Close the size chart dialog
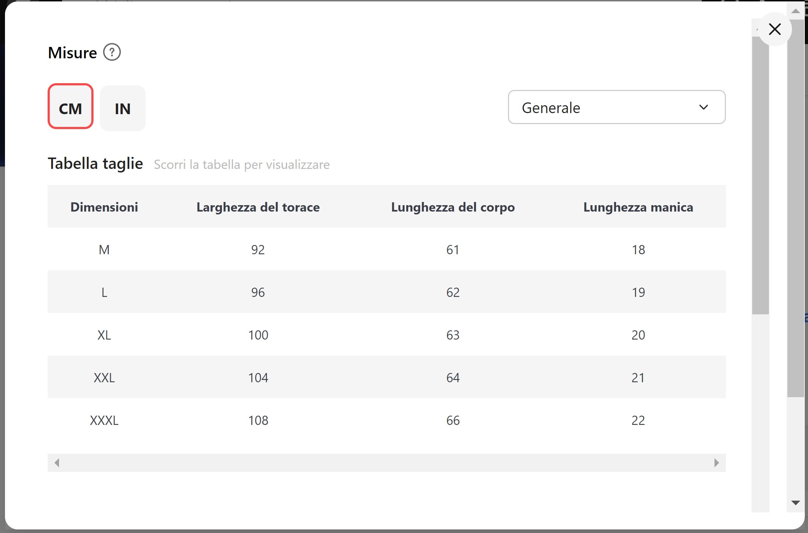This screenshot has height=533, width=808. pyautogui.click(x=775, y=29)
